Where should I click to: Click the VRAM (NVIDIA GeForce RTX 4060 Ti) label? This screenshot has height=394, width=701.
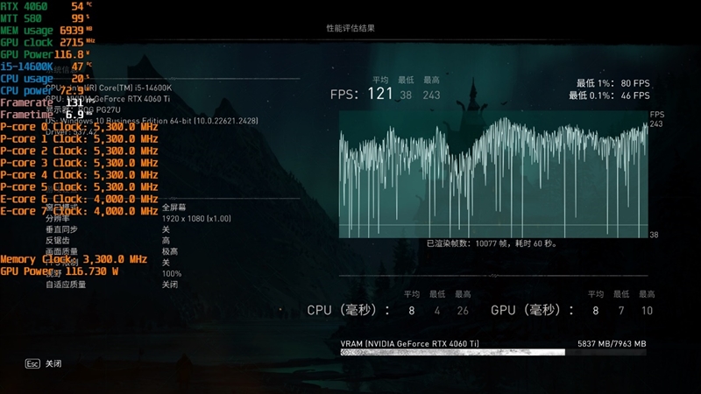click(409, 343)
